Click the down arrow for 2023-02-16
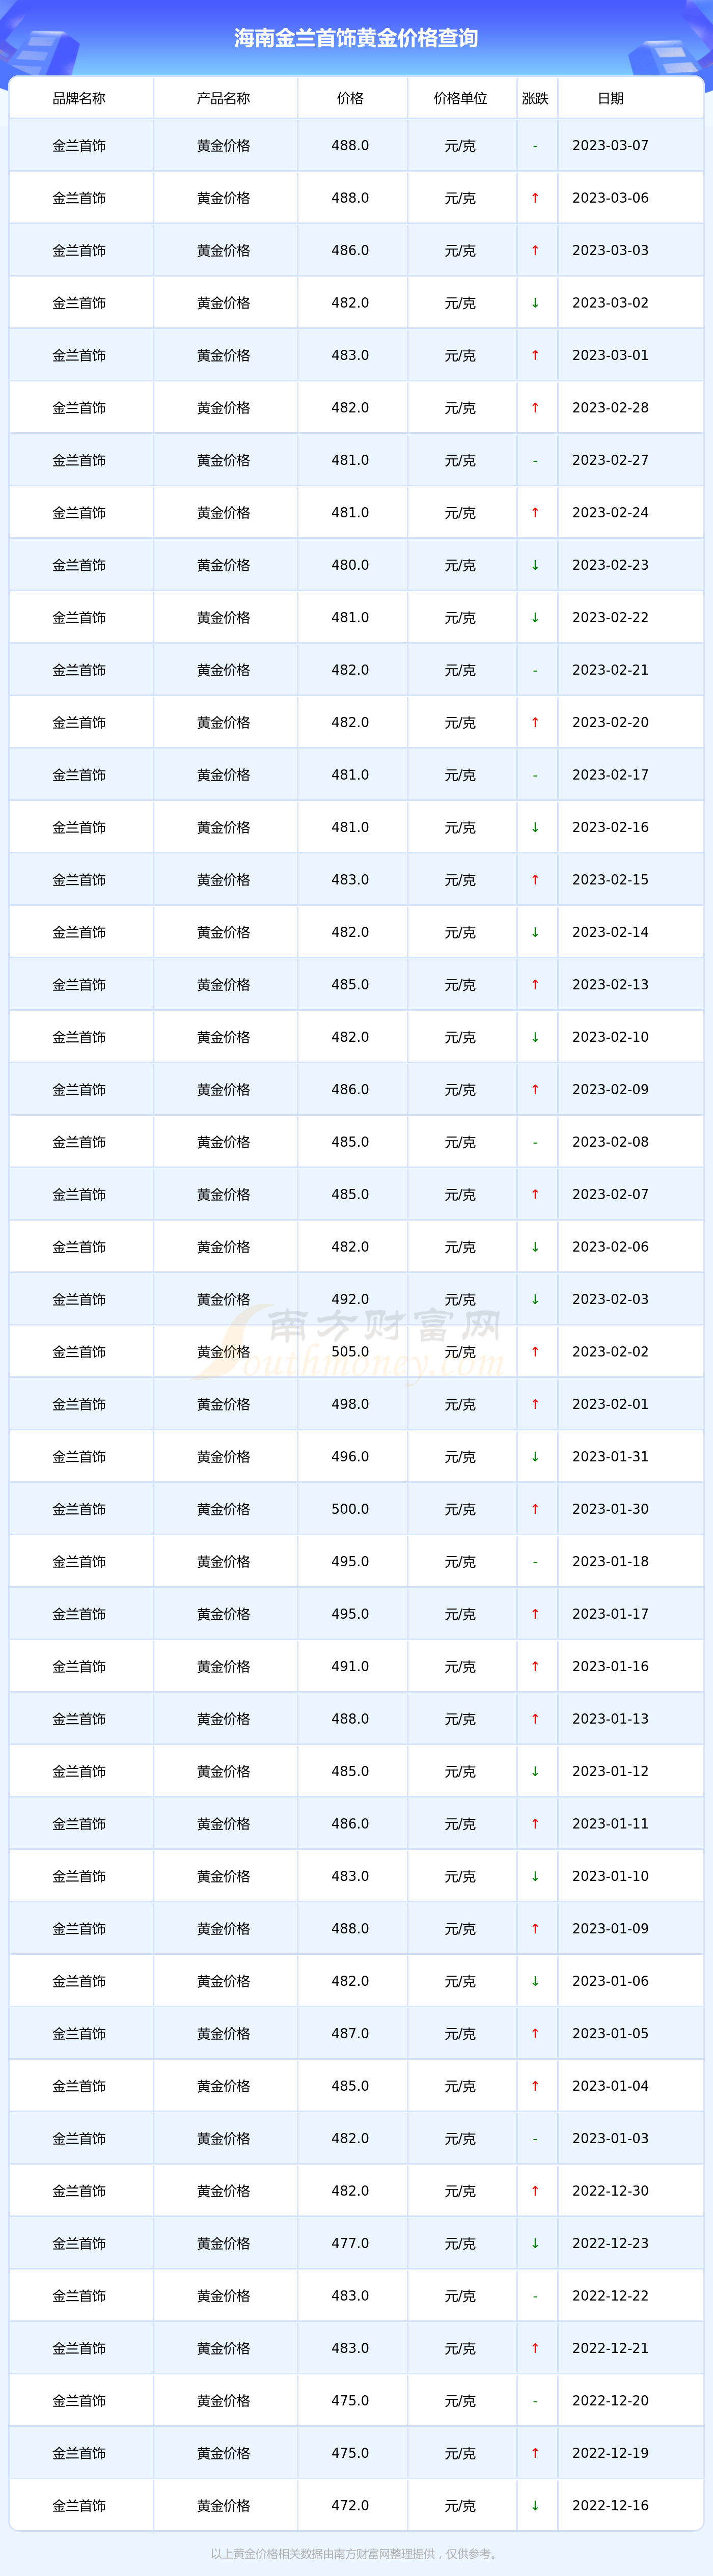Screen dimensions: 713x2576 tap(535, 828)
